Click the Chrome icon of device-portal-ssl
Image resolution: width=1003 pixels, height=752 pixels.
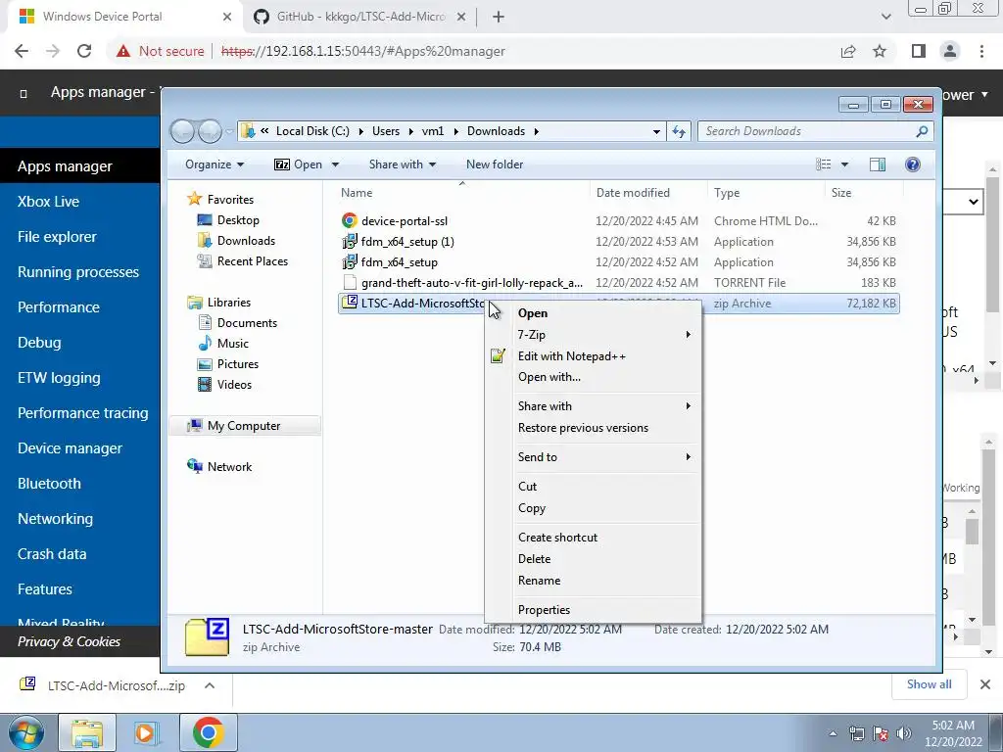[349, 220]
